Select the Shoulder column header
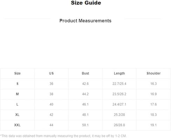 tap(153, 73)
